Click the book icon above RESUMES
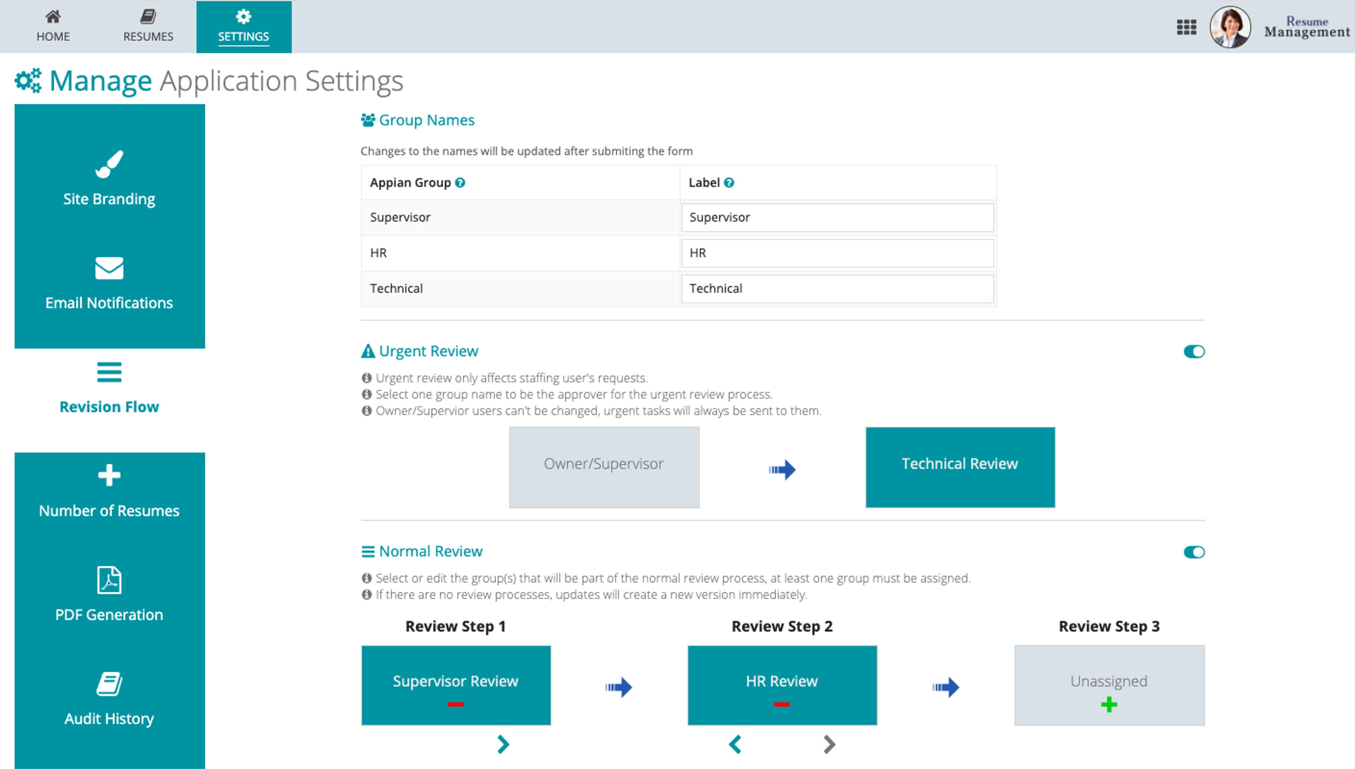Image resolution: width=1355 pixels, height=769 pixels. coord(149,16)
